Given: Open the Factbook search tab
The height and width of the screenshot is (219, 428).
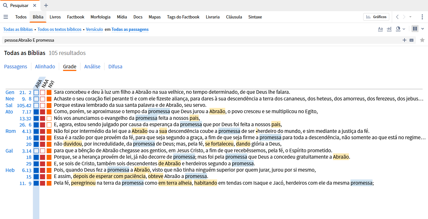Looking at the screenshot, I should tap(76, 17).
